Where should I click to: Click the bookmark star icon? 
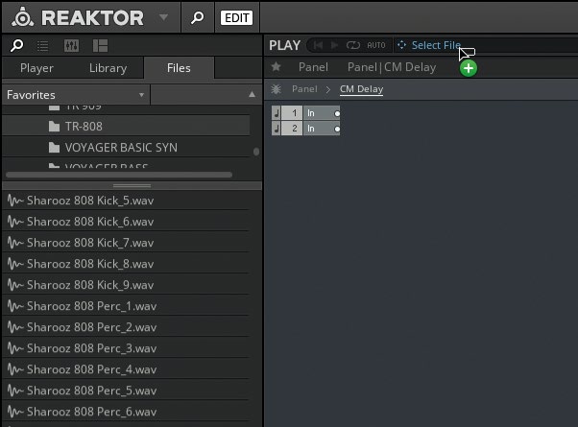[x=277, y=67]
